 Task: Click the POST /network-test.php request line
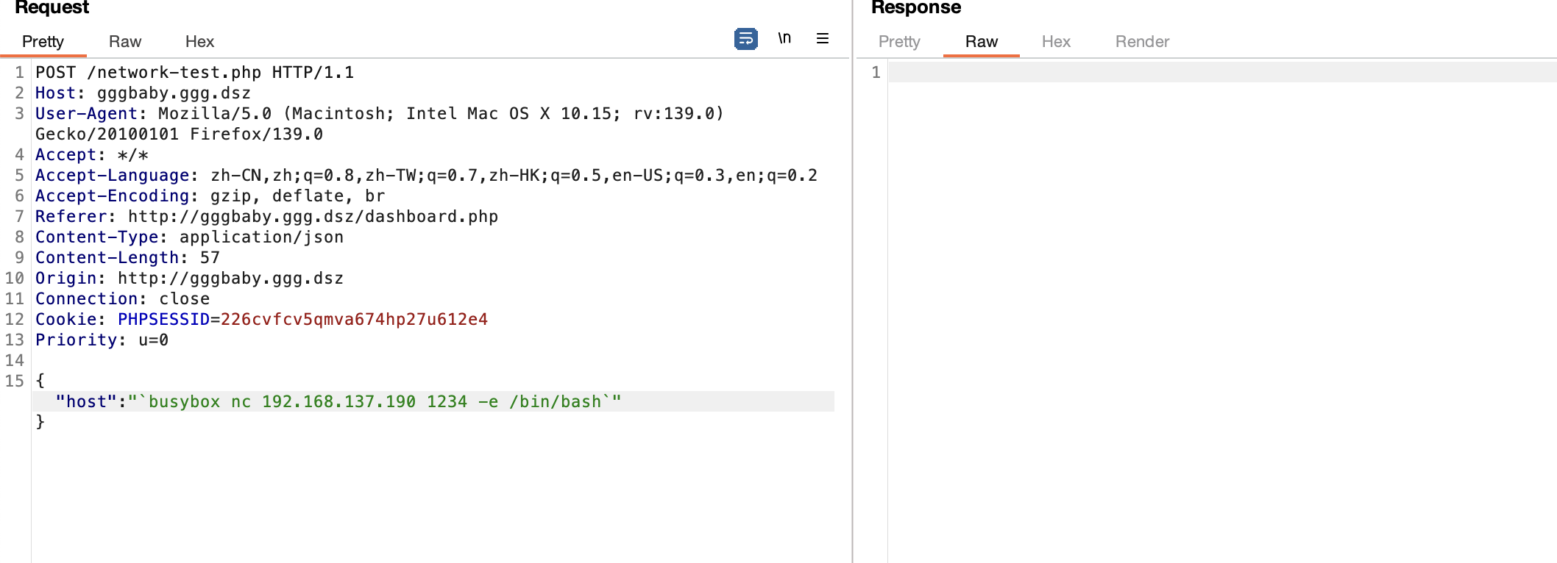(x=194, y=72)
